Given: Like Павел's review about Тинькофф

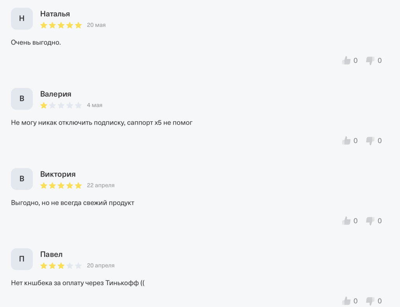Looking at the screenshot, I should (x=346, y=301).
